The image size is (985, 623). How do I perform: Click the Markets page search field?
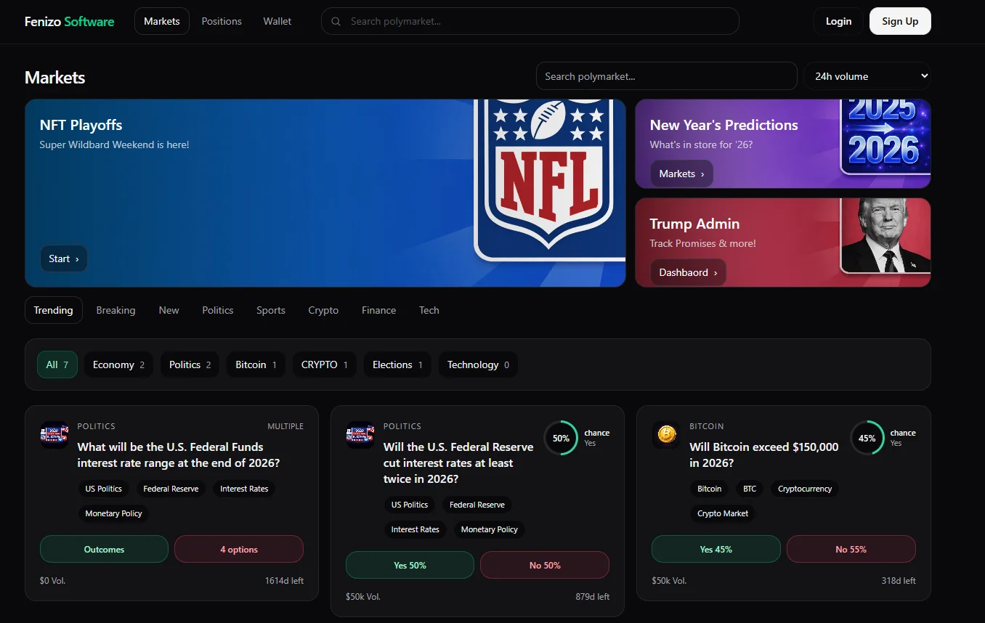pos(666,76)
